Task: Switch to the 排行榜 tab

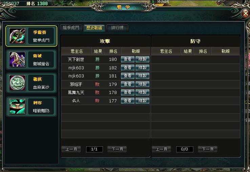Action: [117, 28]
